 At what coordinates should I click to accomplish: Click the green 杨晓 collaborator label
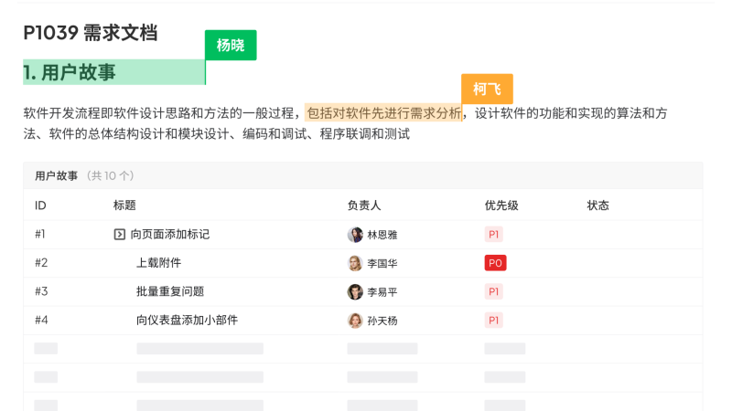[x=231, y=45]
